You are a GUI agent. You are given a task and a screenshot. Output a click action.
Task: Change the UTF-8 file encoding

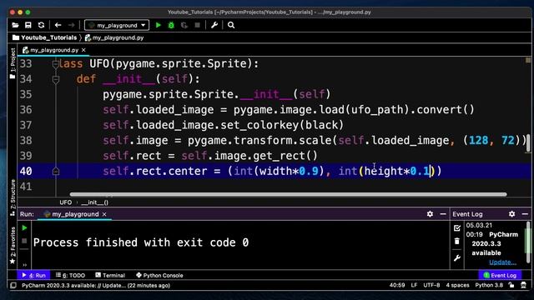click(x=431, y=285)
